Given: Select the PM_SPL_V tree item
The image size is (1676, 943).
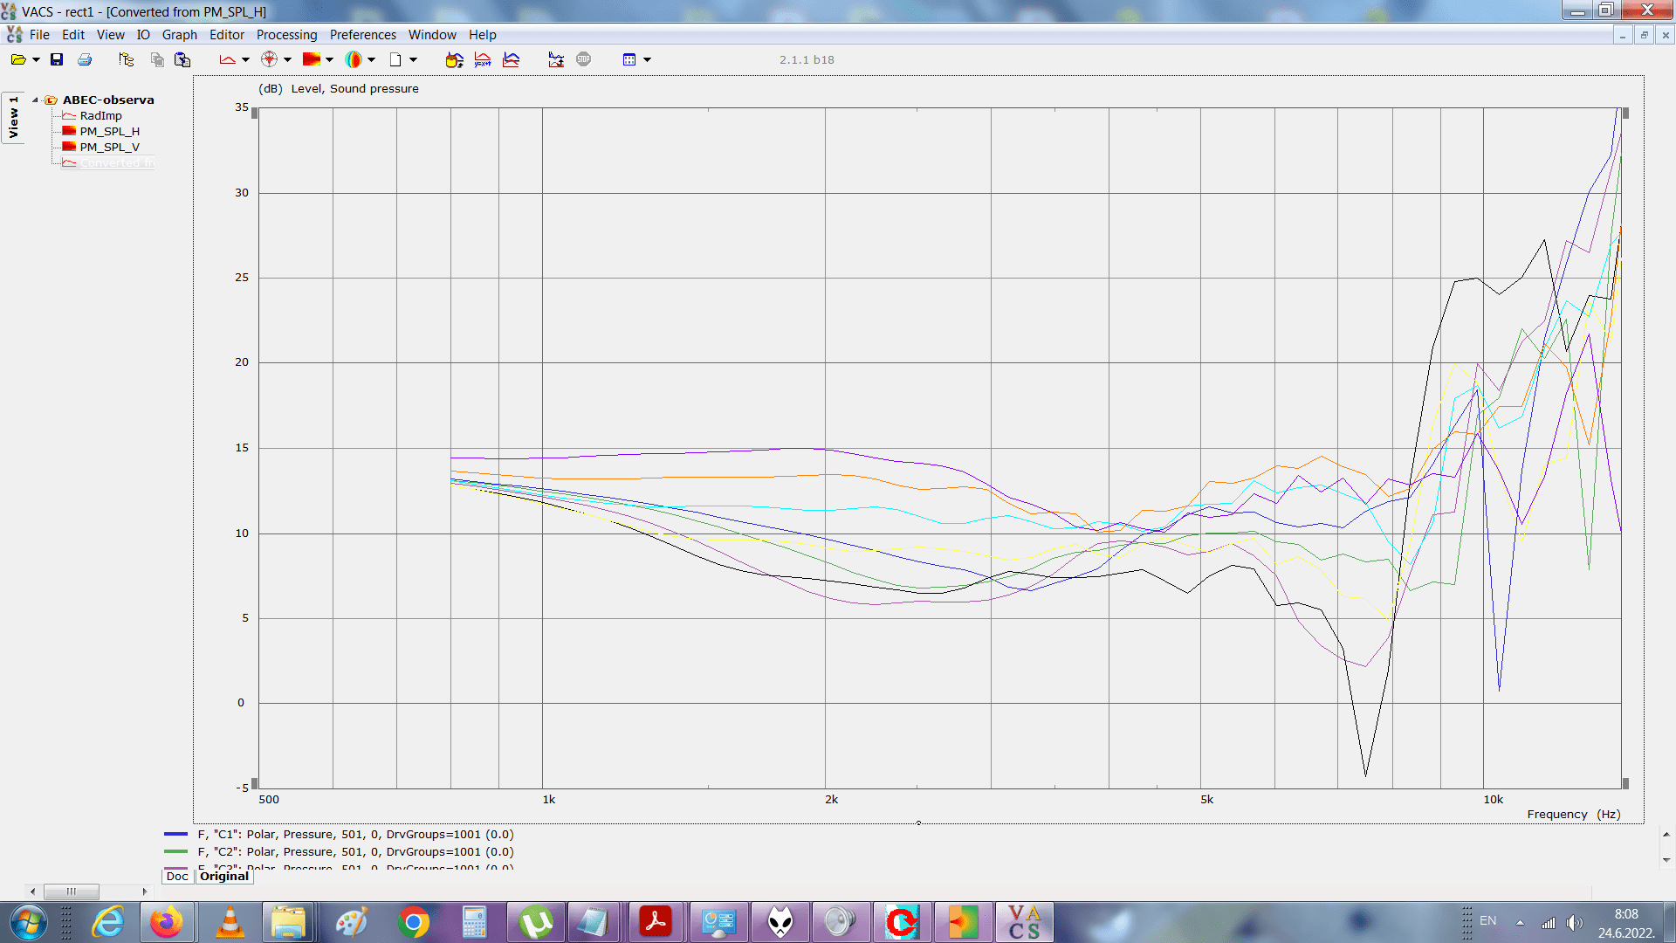Looking at the screenshot, I should point(109,148).
